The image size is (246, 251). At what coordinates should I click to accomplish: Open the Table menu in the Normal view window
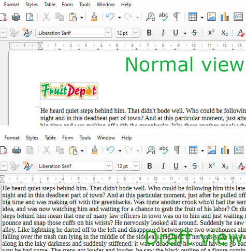[x=50, y=4]
